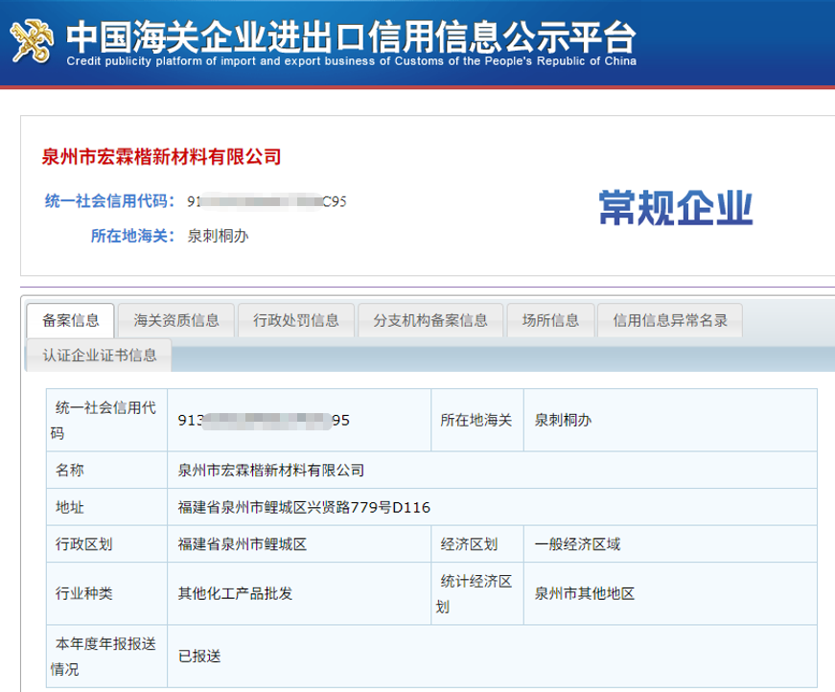Open the 信用信息异常名录 tab
The height and width of the screenshot is (692, 835).
(670, 320)
